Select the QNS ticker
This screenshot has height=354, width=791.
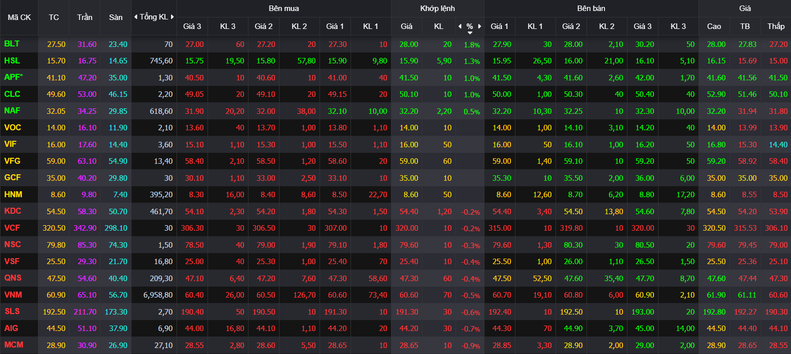pyautogui.click(x=12, y=278)
